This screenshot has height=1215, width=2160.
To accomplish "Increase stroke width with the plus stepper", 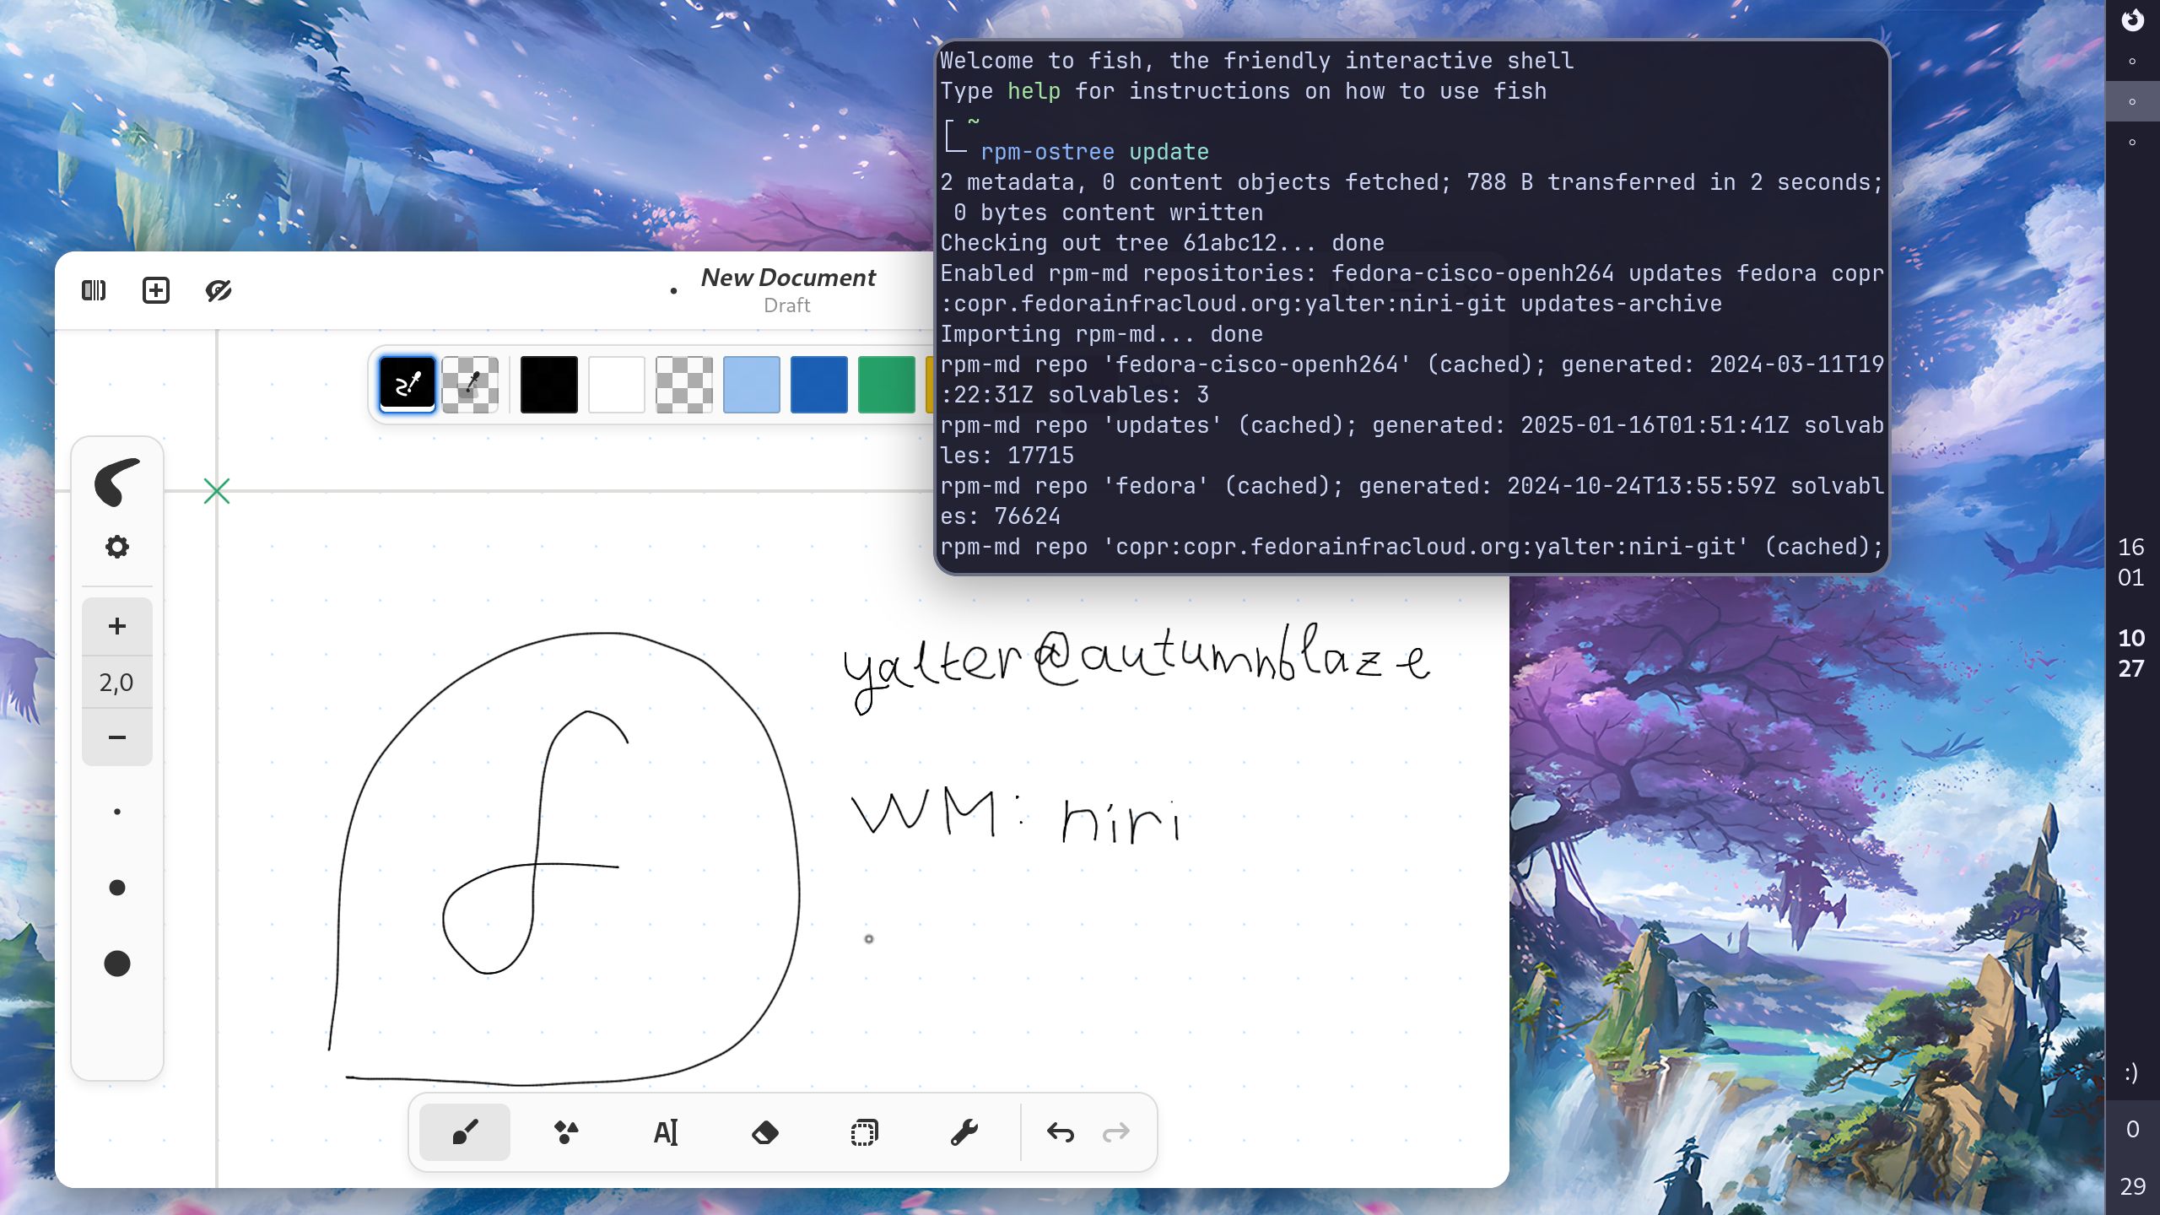I will coord(117,625).
